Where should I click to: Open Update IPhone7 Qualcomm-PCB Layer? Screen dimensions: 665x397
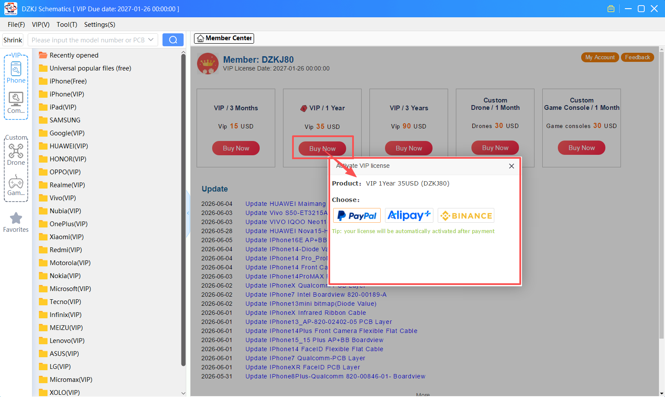pyautogui.click(x=305, y=358)
